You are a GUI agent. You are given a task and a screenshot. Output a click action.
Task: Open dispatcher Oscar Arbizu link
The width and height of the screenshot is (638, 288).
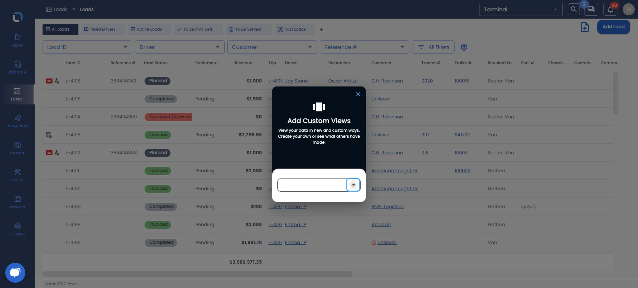(x=343, y=81)
